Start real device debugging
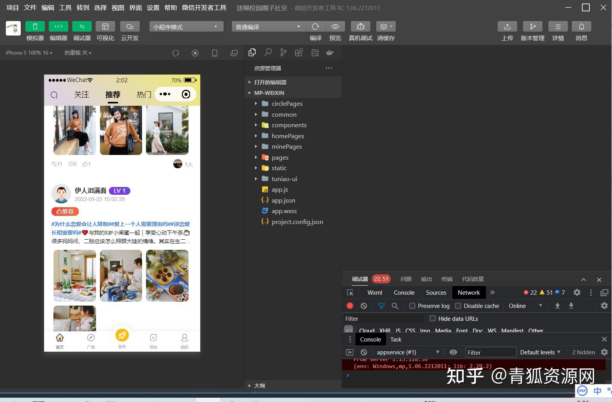 click(x=361, y=27)
